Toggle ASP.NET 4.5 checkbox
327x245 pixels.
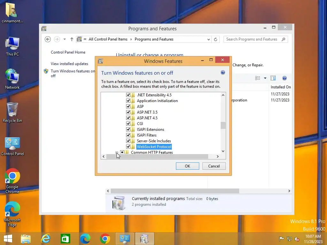tap(128, 118)
